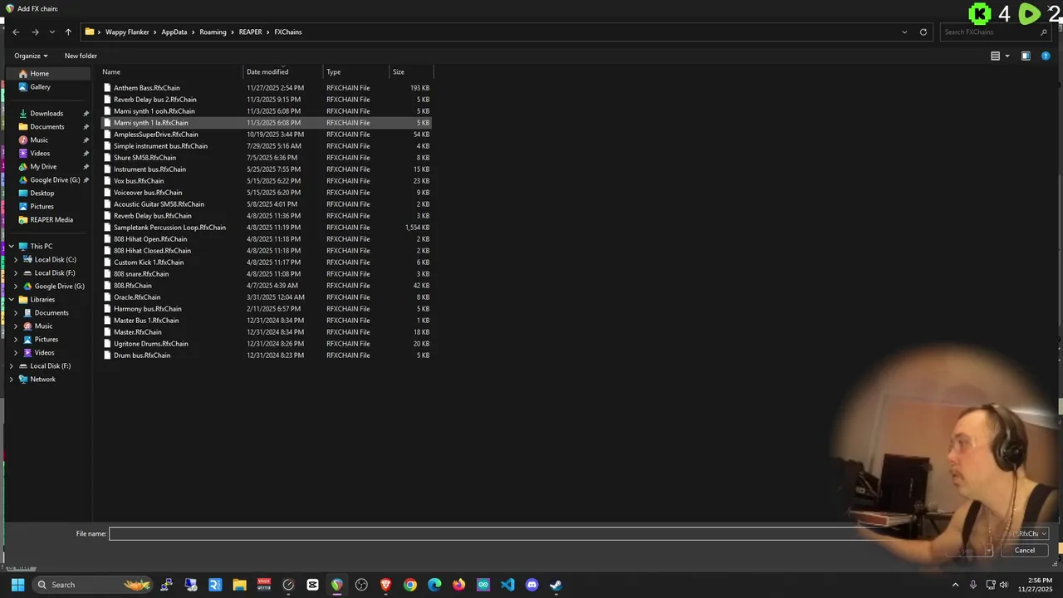
Task: Click the Forward navigation arrow
Action: click(35, 32)
